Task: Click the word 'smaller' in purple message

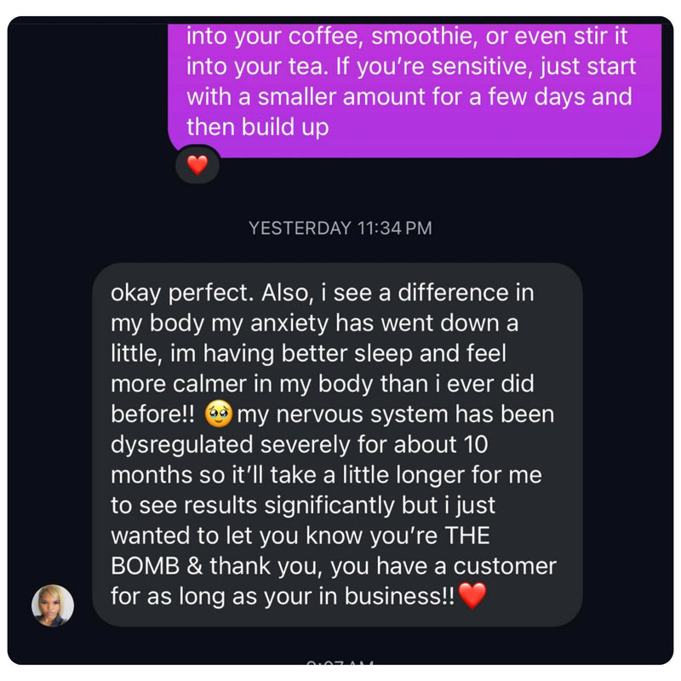Action: 296,96
